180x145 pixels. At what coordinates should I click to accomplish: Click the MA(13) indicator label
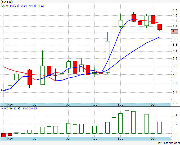[15, 6]
